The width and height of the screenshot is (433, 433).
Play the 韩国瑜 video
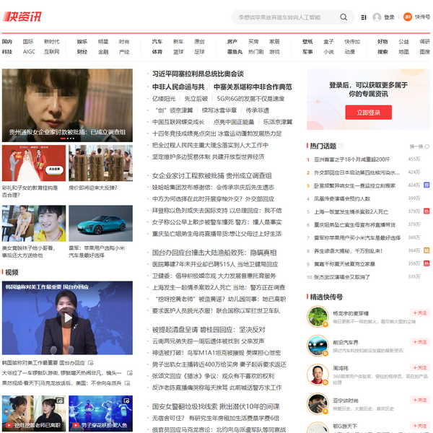[x=67, y=318]
